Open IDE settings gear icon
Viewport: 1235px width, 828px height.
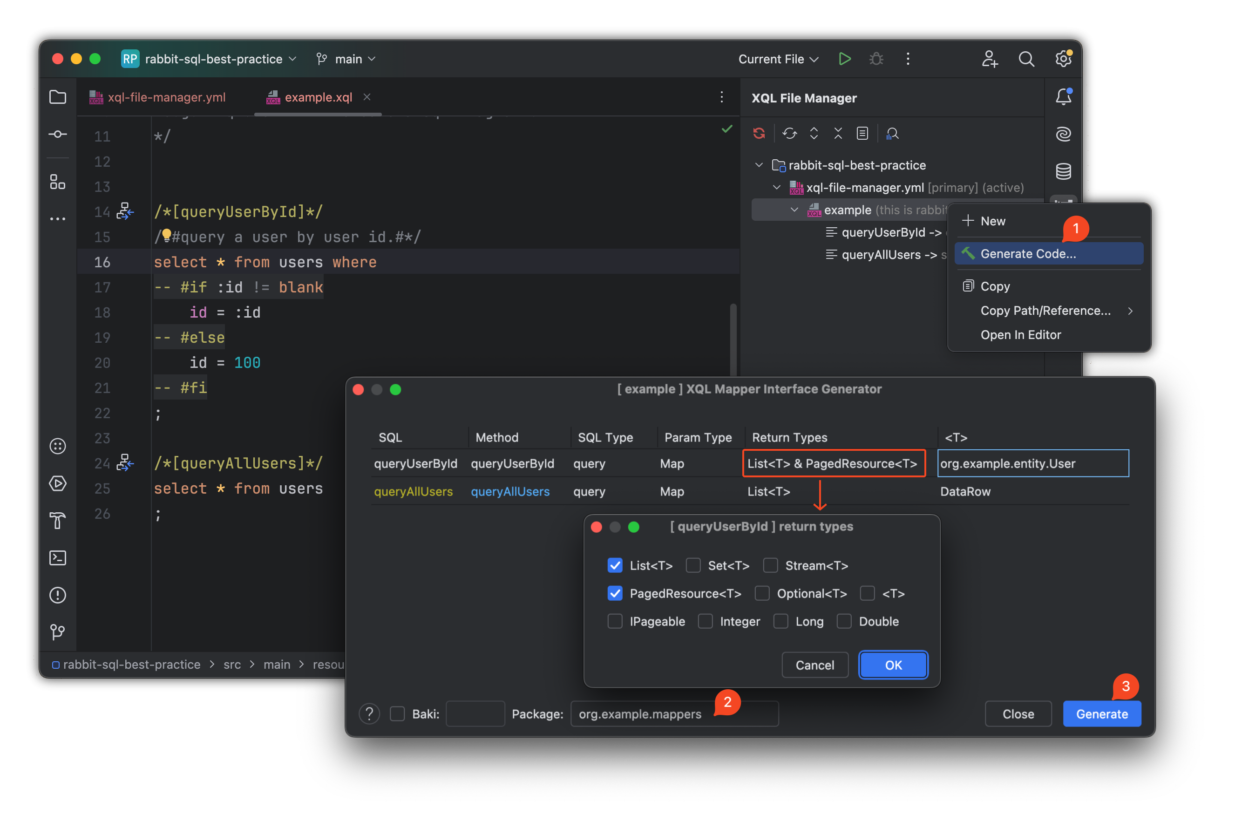click(1063, 59)
